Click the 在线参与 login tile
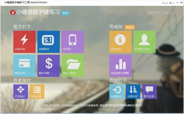Screen dimensions: 184x114 point(117,92)
